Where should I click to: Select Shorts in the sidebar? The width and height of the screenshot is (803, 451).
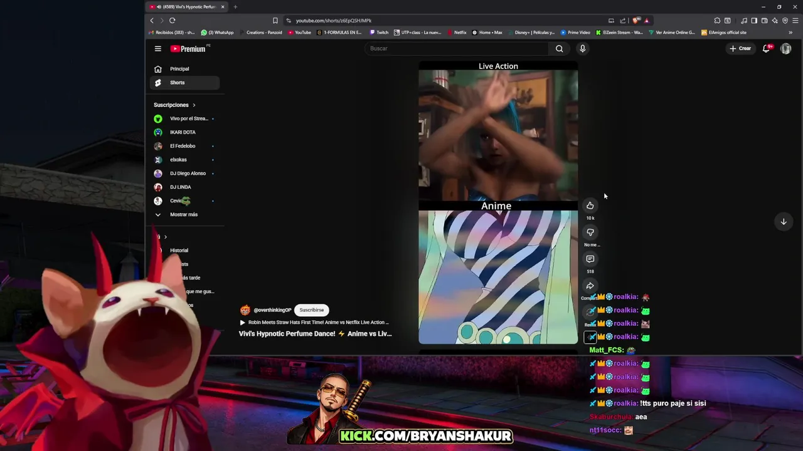[x=184, y=83]
